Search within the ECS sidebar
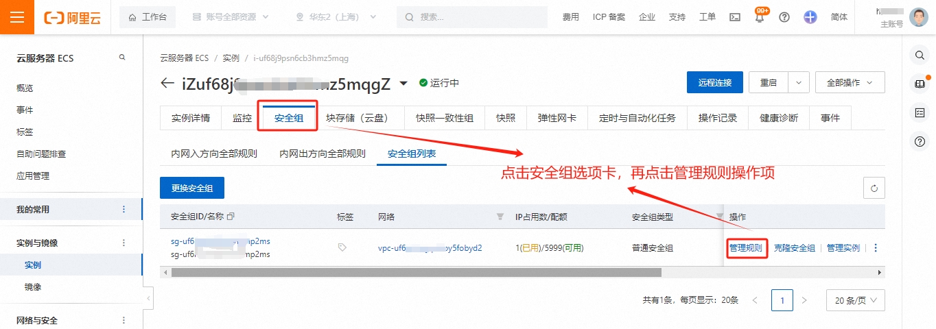This screenshot has height=329, width=936. point(122,58)
